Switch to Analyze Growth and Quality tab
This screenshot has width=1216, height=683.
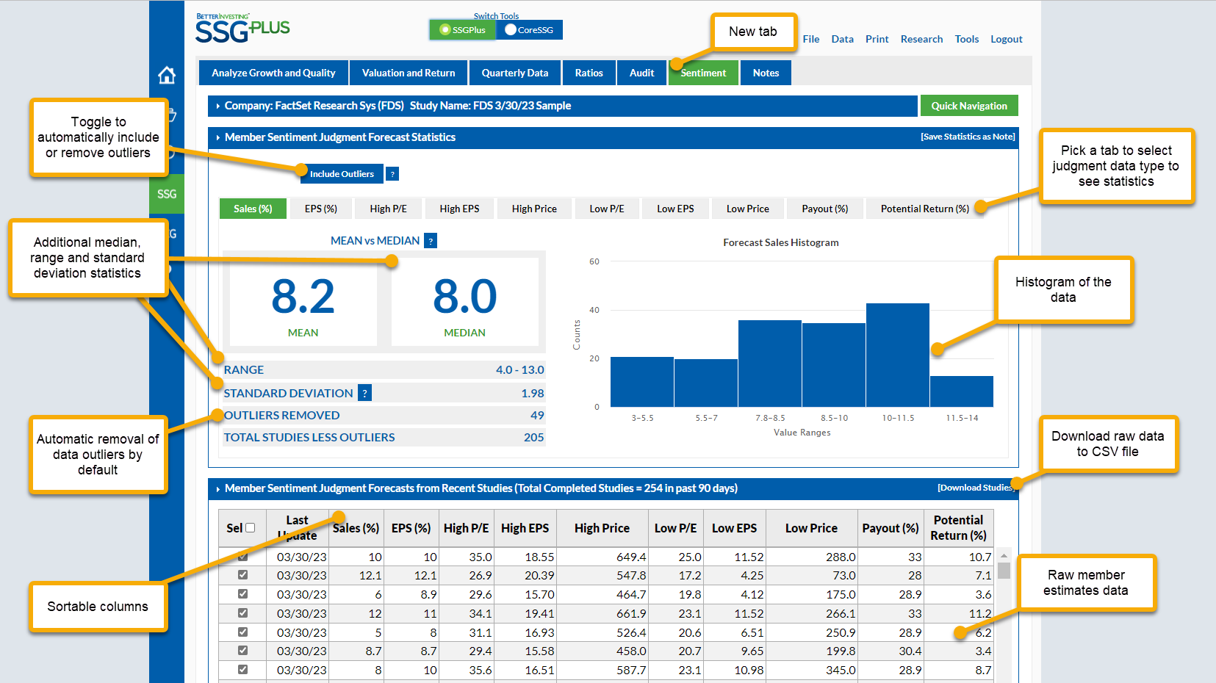[x=273, y=73]
